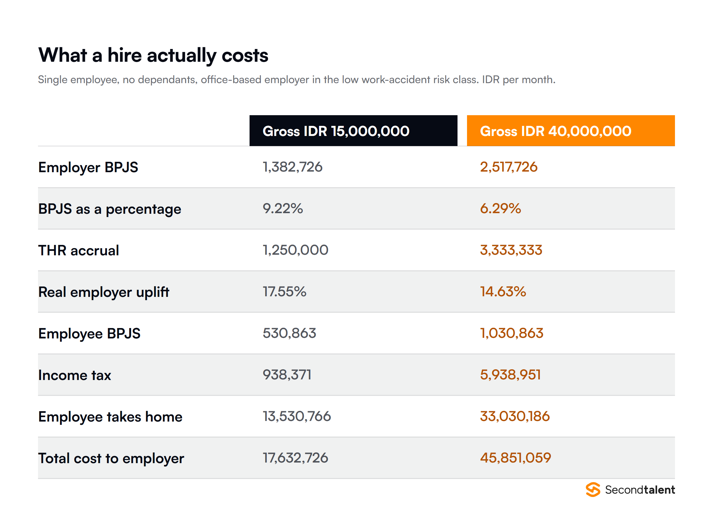This screenshot has width=713, height=532.
Task: Click the value 2,517,726
Action: [x=508, y=167]
